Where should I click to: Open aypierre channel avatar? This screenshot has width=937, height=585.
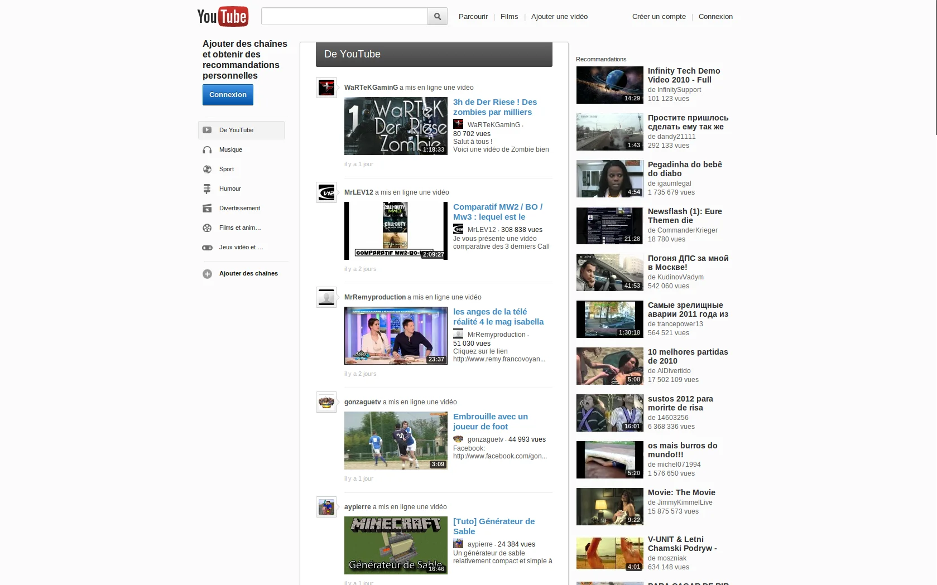pyautogui.click(x=326, y=507)
